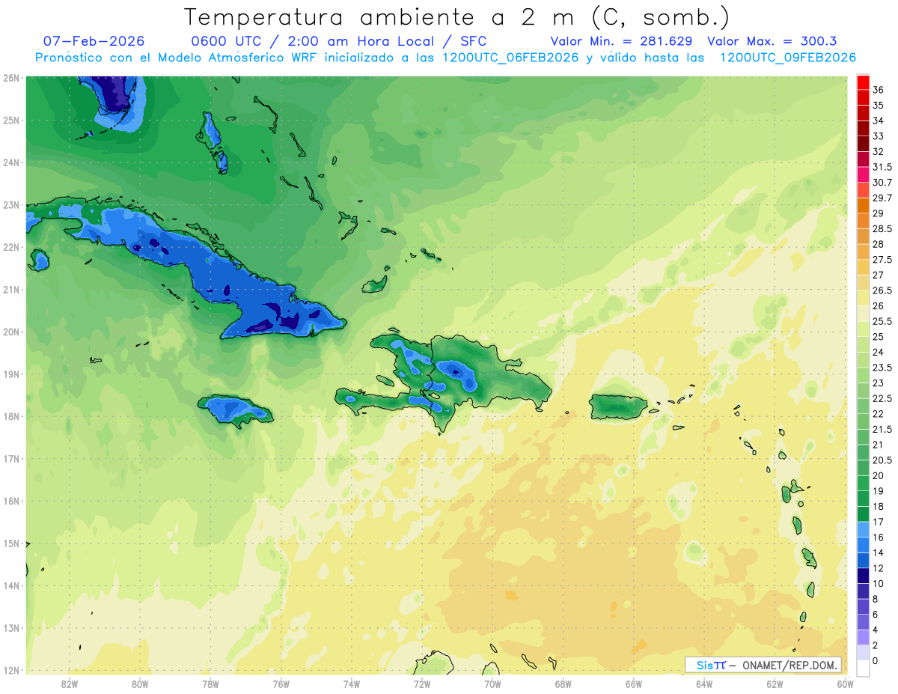Click the '21N' latitude axis label
This screenshot has width=898, height=694.
pyautogui.click(x=10, y=289)
